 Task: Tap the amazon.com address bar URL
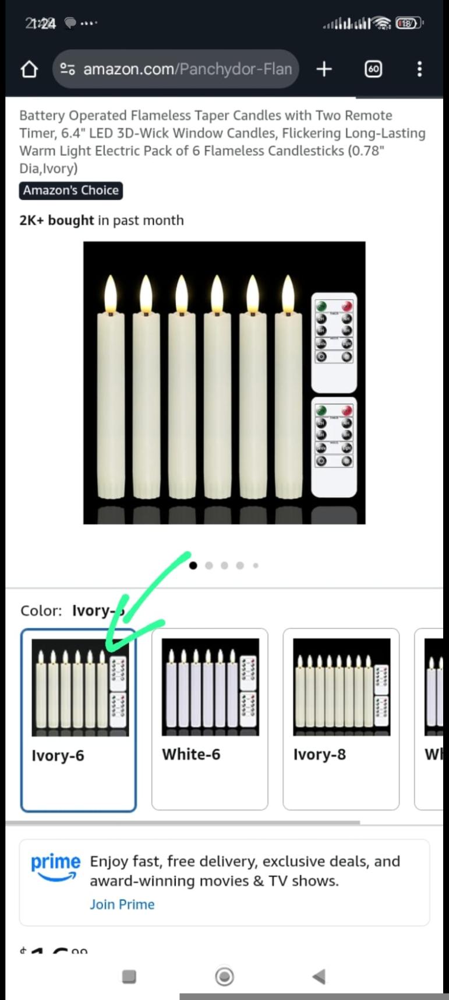(188, 69)
